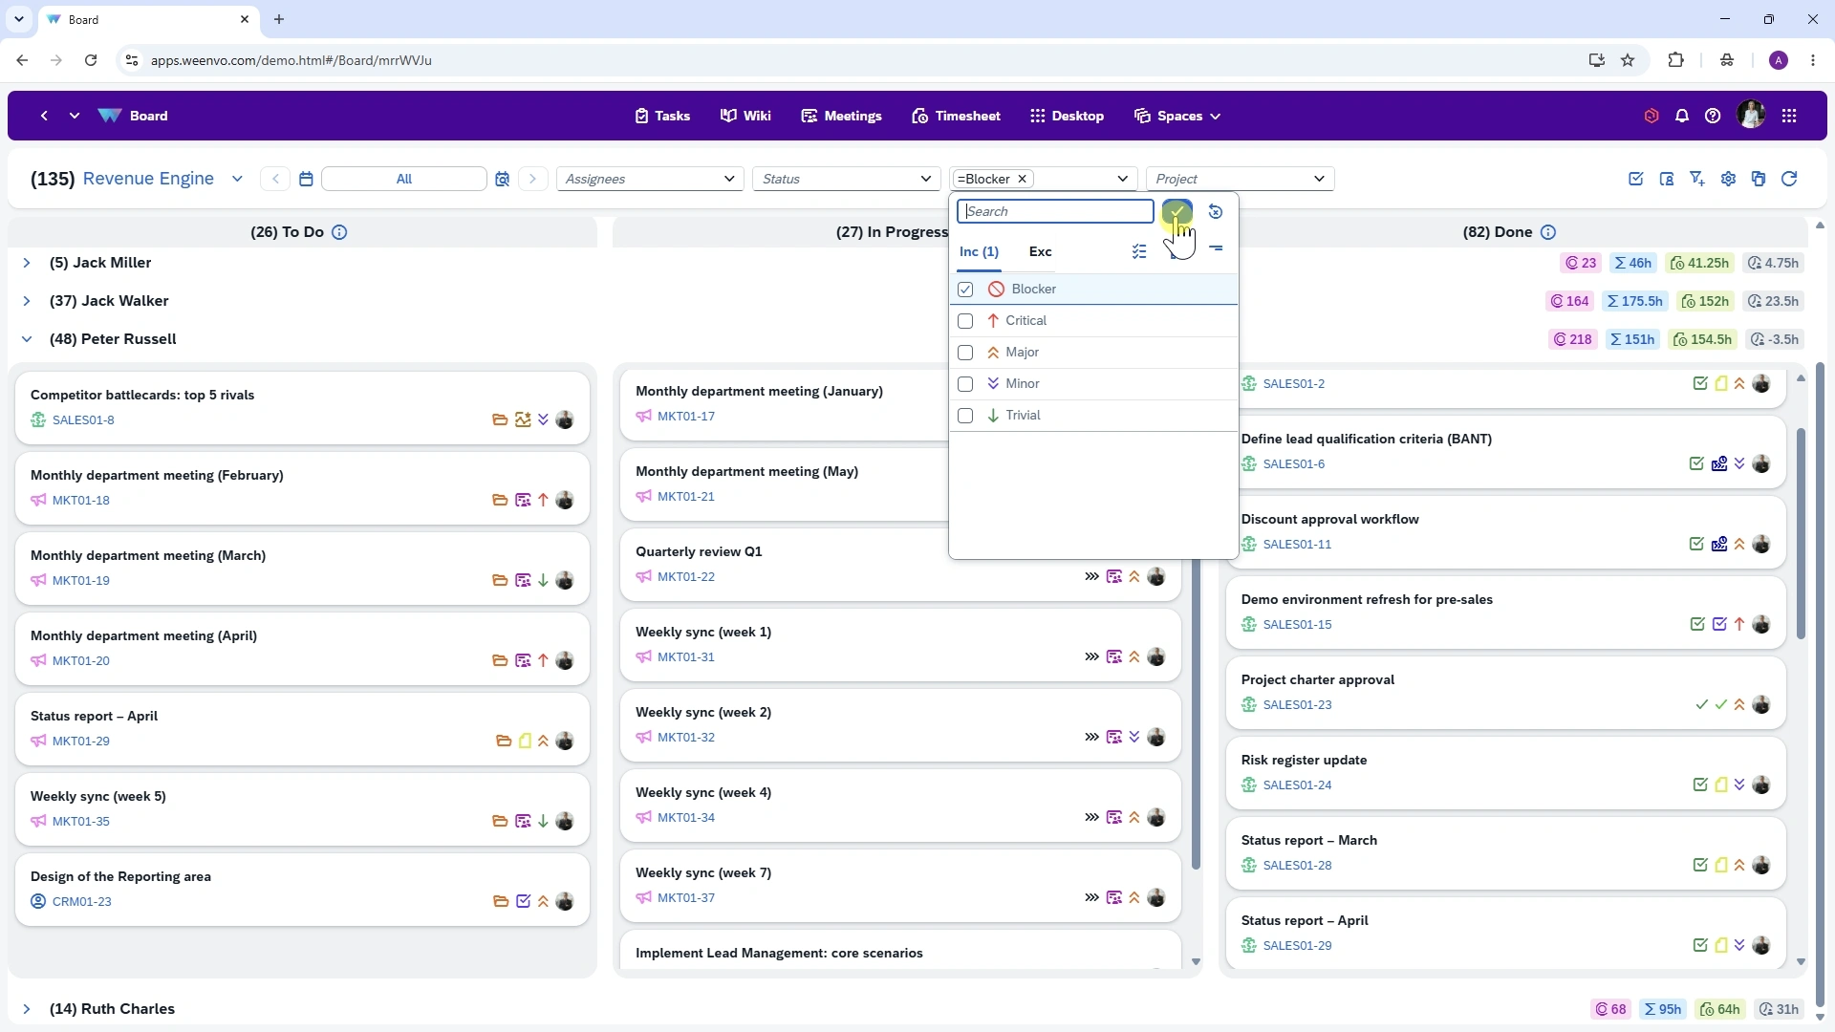Reset the priority filter selection
This screenshot has width=1835, height=1032.
coord(1216,211)
